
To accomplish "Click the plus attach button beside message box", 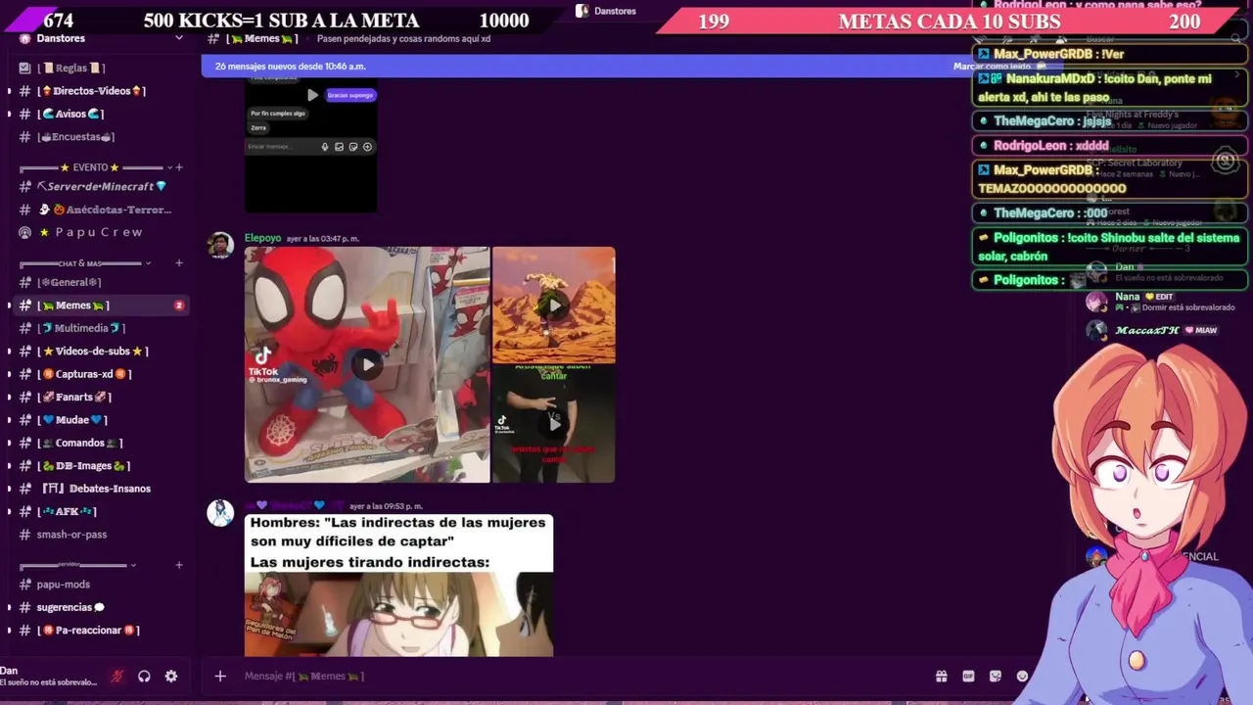I will 220,676.
